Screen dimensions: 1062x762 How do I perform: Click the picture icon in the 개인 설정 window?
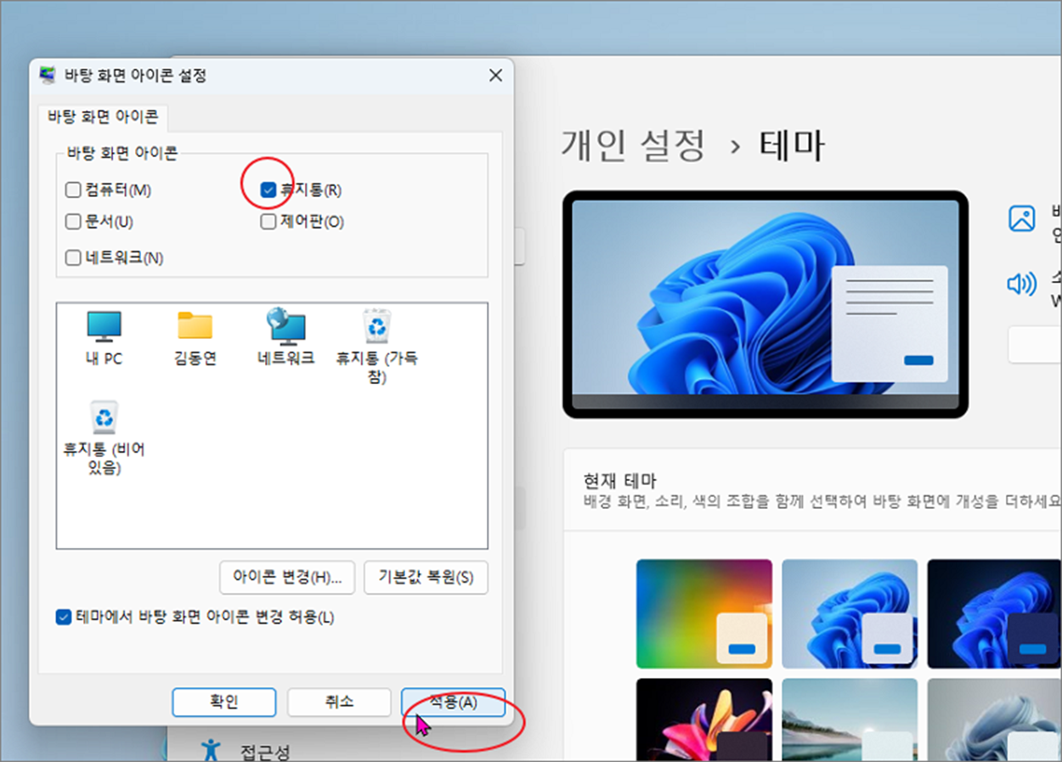click(x=1021, y=218)
